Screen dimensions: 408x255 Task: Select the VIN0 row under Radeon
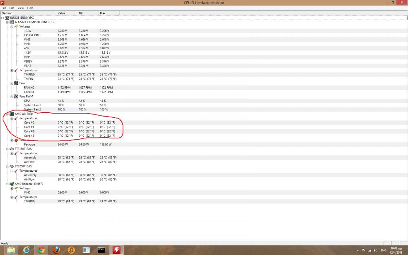point(204,192)
